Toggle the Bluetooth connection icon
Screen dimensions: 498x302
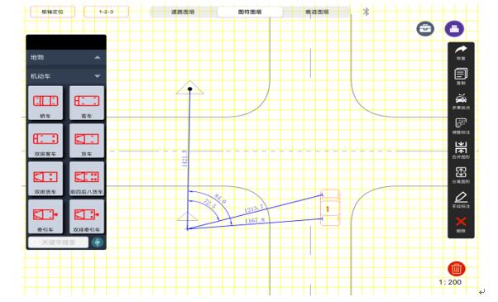click(x=366, y=12)
